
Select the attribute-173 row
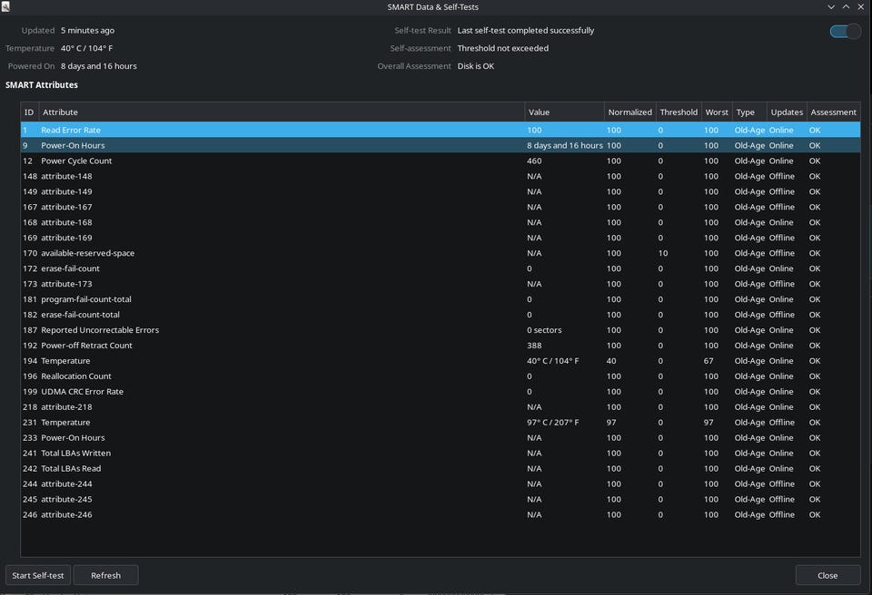click(x=441, y=283)
